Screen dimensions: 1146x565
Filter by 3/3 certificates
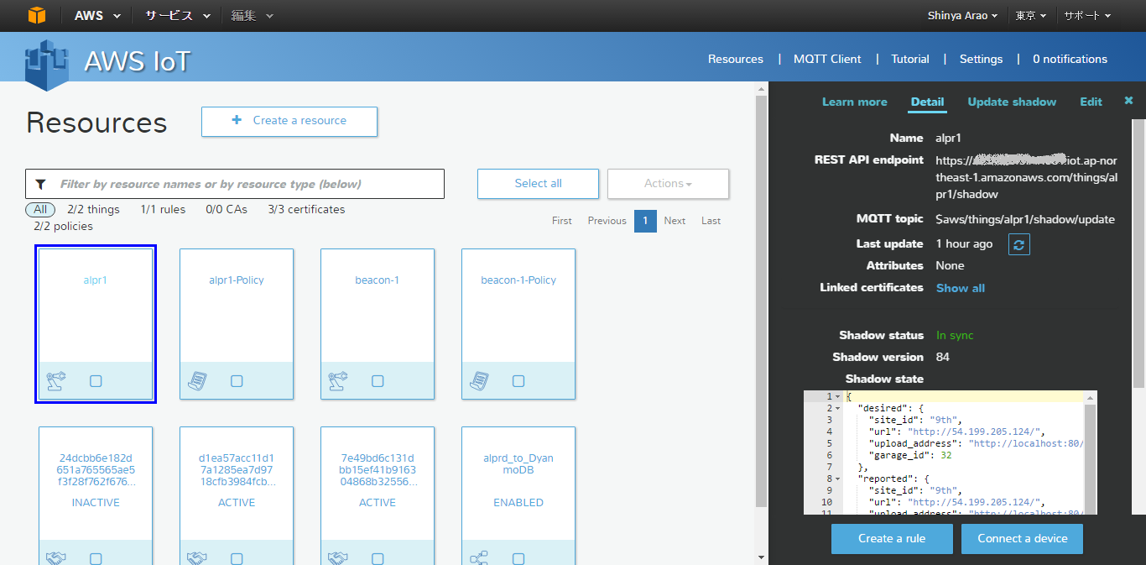306,210
